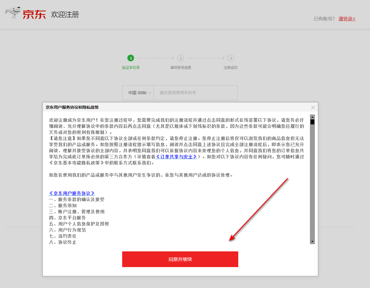Click the 验证手机号 step label

click(131, 67)
